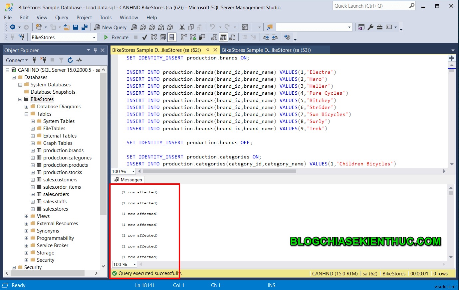Cut selected text using the scissors icon

[x=182, y=27]
